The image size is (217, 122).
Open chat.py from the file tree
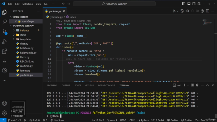(24, 44)
